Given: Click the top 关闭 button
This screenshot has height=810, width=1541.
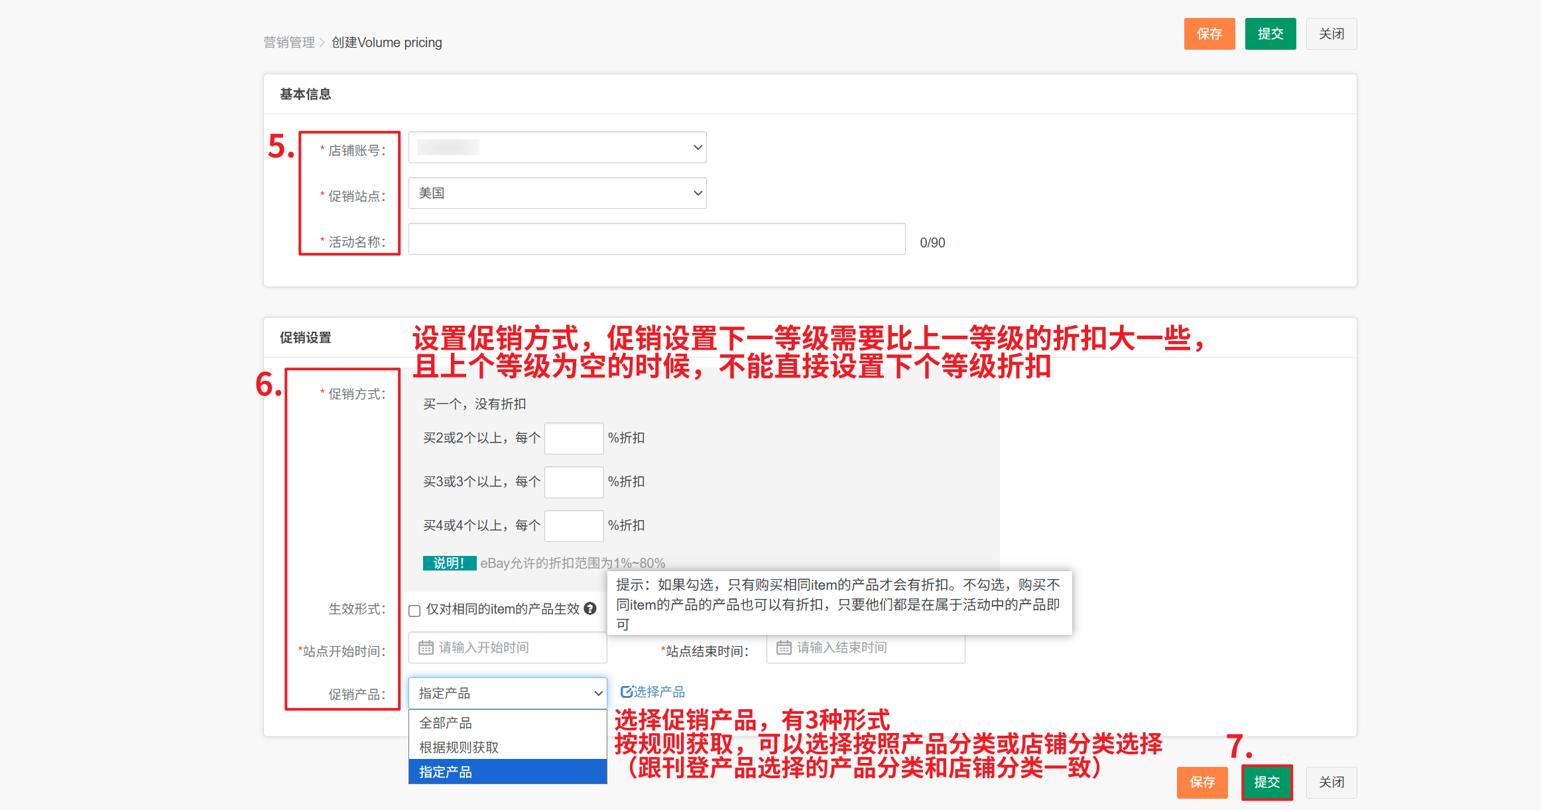Looking at the screenshot, I should pos(1331,34).
